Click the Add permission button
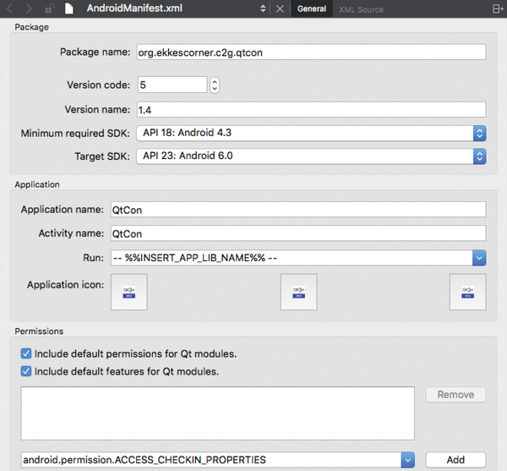 [x=455, y=459]
